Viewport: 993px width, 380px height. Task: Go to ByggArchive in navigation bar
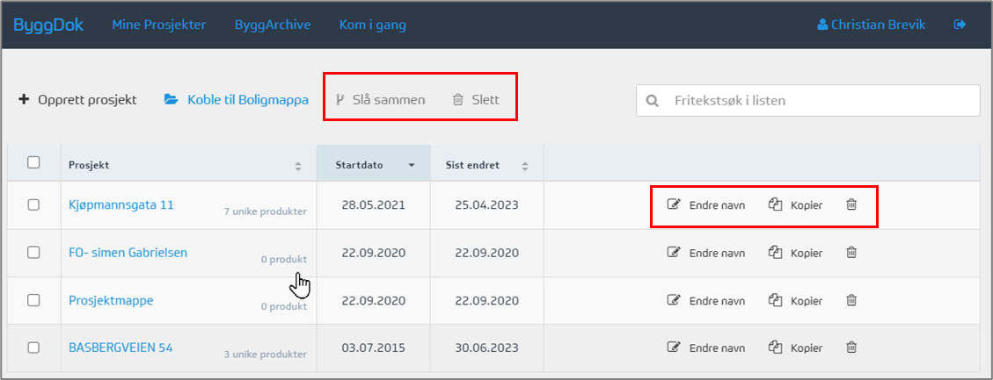(x=272, y=25)
